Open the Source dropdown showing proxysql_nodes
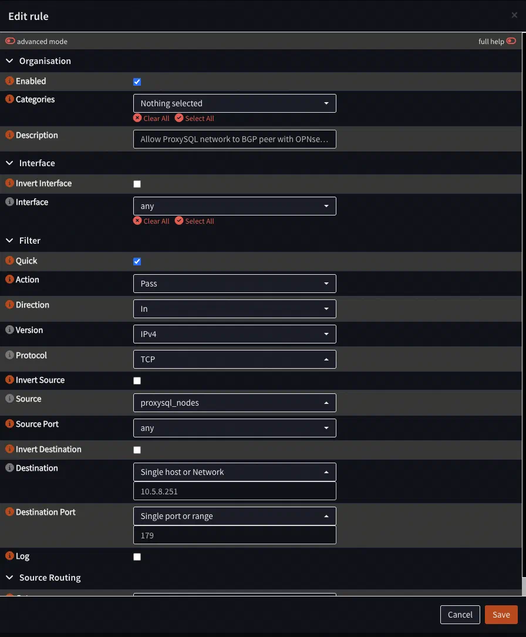Image resolution: width=526 pixels, height=637 pixels. pyautogui.click(x=235, y=403)
